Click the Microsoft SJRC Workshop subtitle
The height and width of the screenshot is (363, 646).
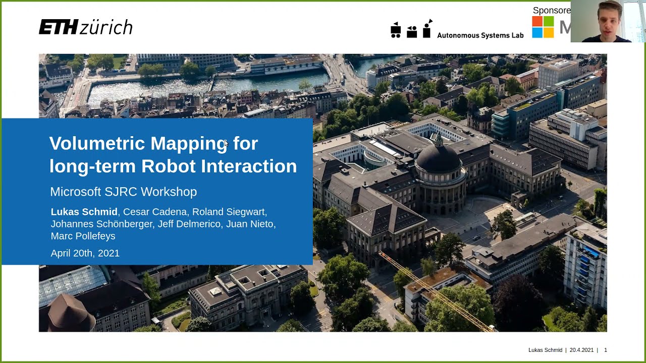click(x=123, y=192)
